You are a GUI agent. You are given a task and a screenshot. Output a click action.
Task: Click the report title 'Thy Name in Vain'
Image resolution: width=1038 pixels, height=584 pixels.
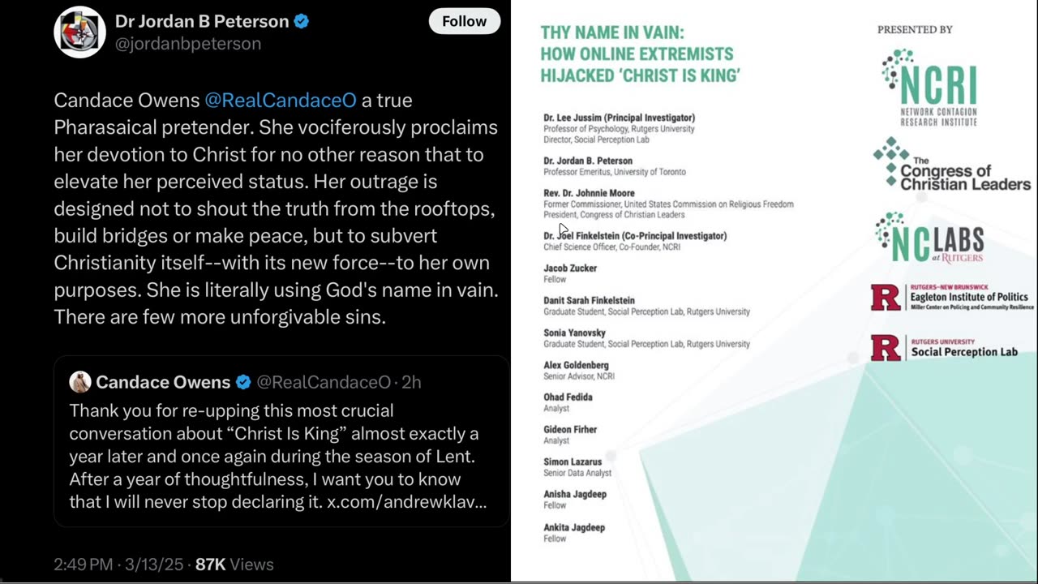640,54
